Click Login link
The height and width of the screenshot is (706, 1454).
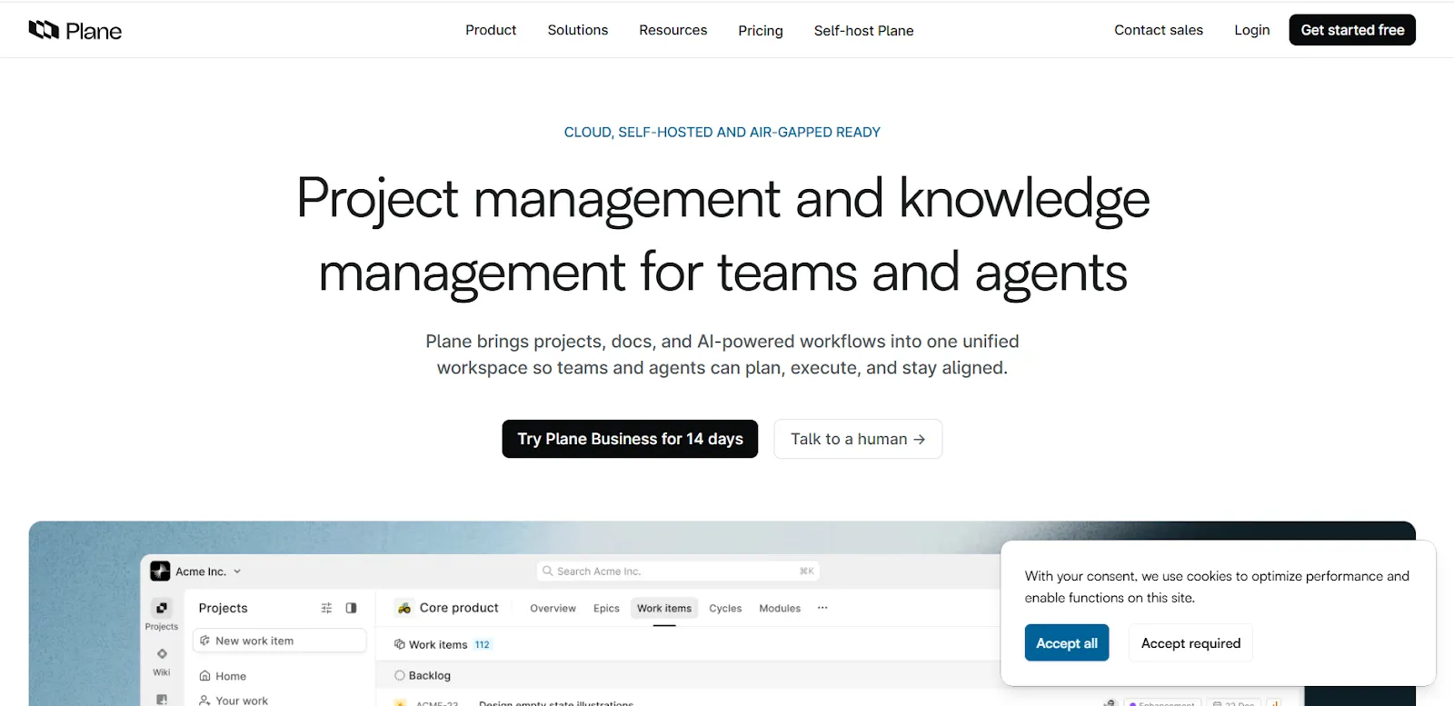tap(1252, 30)
